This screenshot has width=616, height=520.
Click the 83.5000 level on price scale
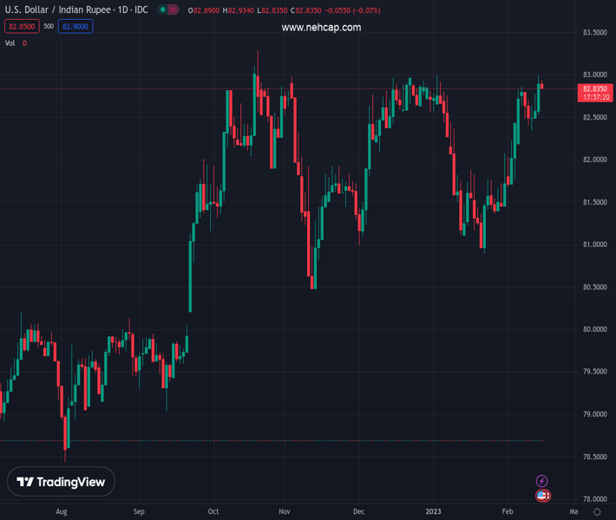(x=594, y=33)
